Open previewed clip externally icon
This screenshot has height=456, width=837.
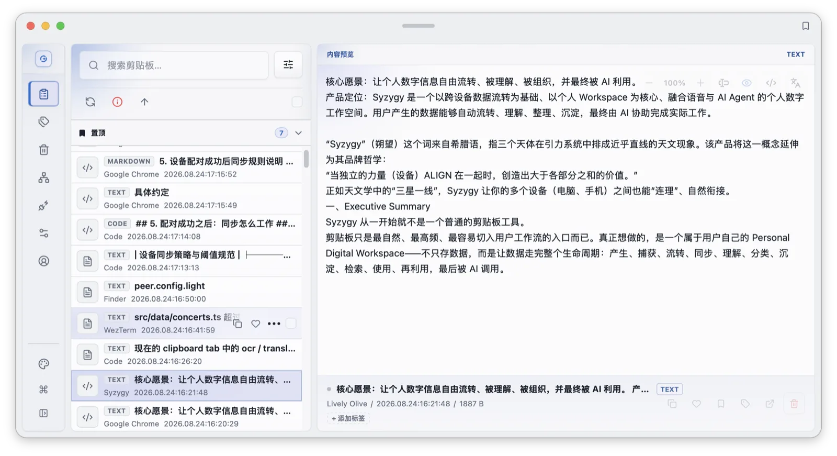click(770, 404)
